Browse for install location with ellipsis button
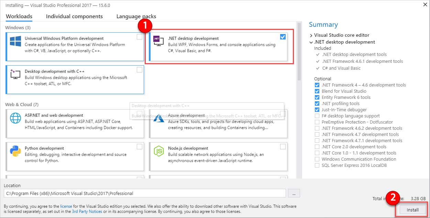 [294, 193]
